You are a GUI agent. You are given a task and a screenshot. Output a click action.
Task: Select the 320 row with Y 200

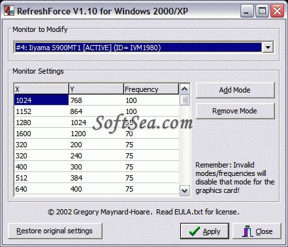[x=97, y=145]
